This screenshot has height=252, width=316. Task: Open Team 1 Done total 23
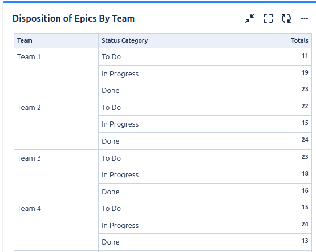point(305,89)
